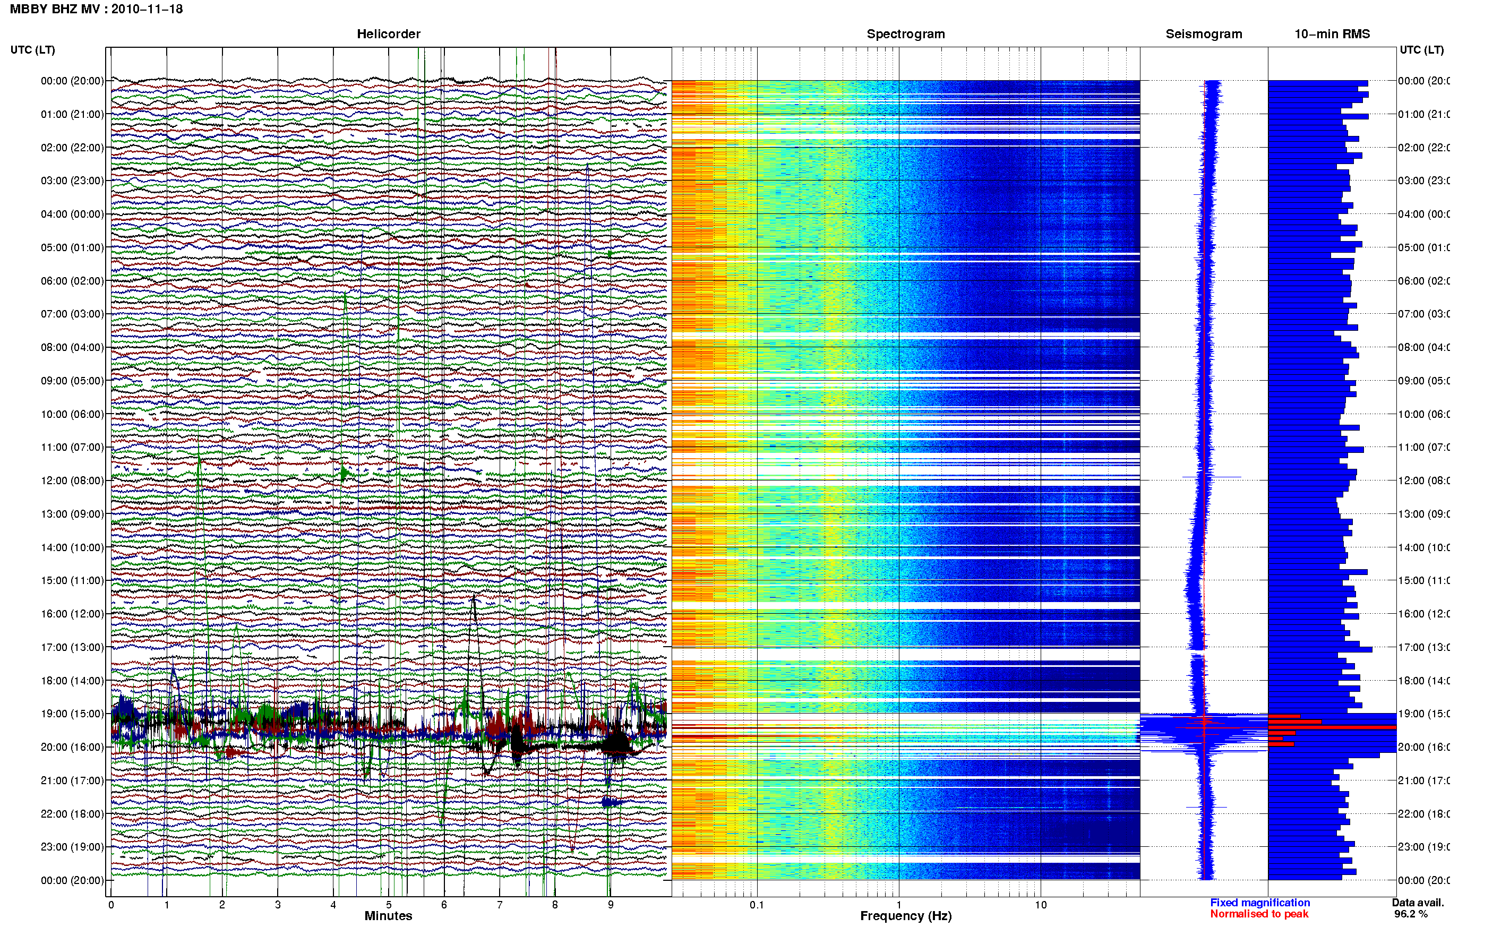Click the left '05:00 (01:00)' time label
This screenshot has width=1510, height=944.
click(x=72, y=248)
